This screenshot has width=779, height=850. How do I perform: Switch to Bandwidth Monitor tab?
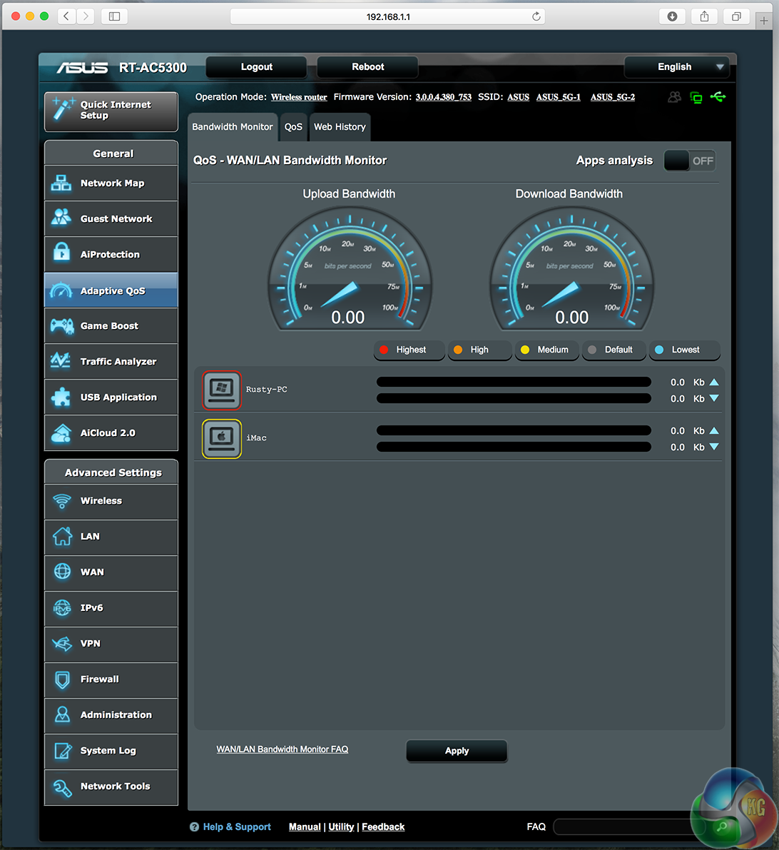pos(233,127)
